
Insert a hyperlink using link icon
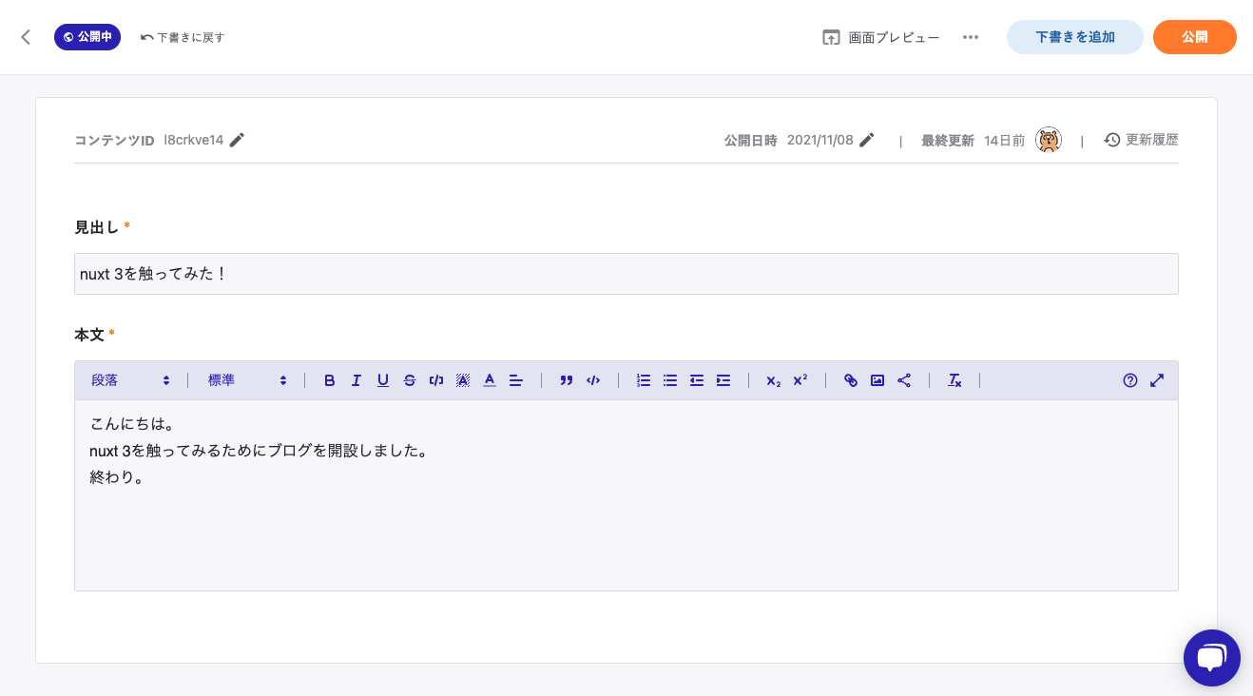tap(851, 380)
